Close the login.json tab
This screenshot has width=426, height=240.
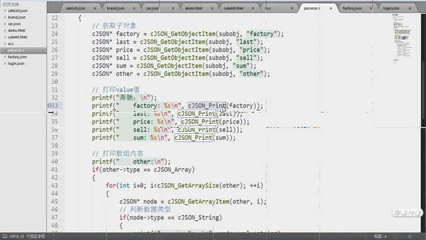point(410,9)
